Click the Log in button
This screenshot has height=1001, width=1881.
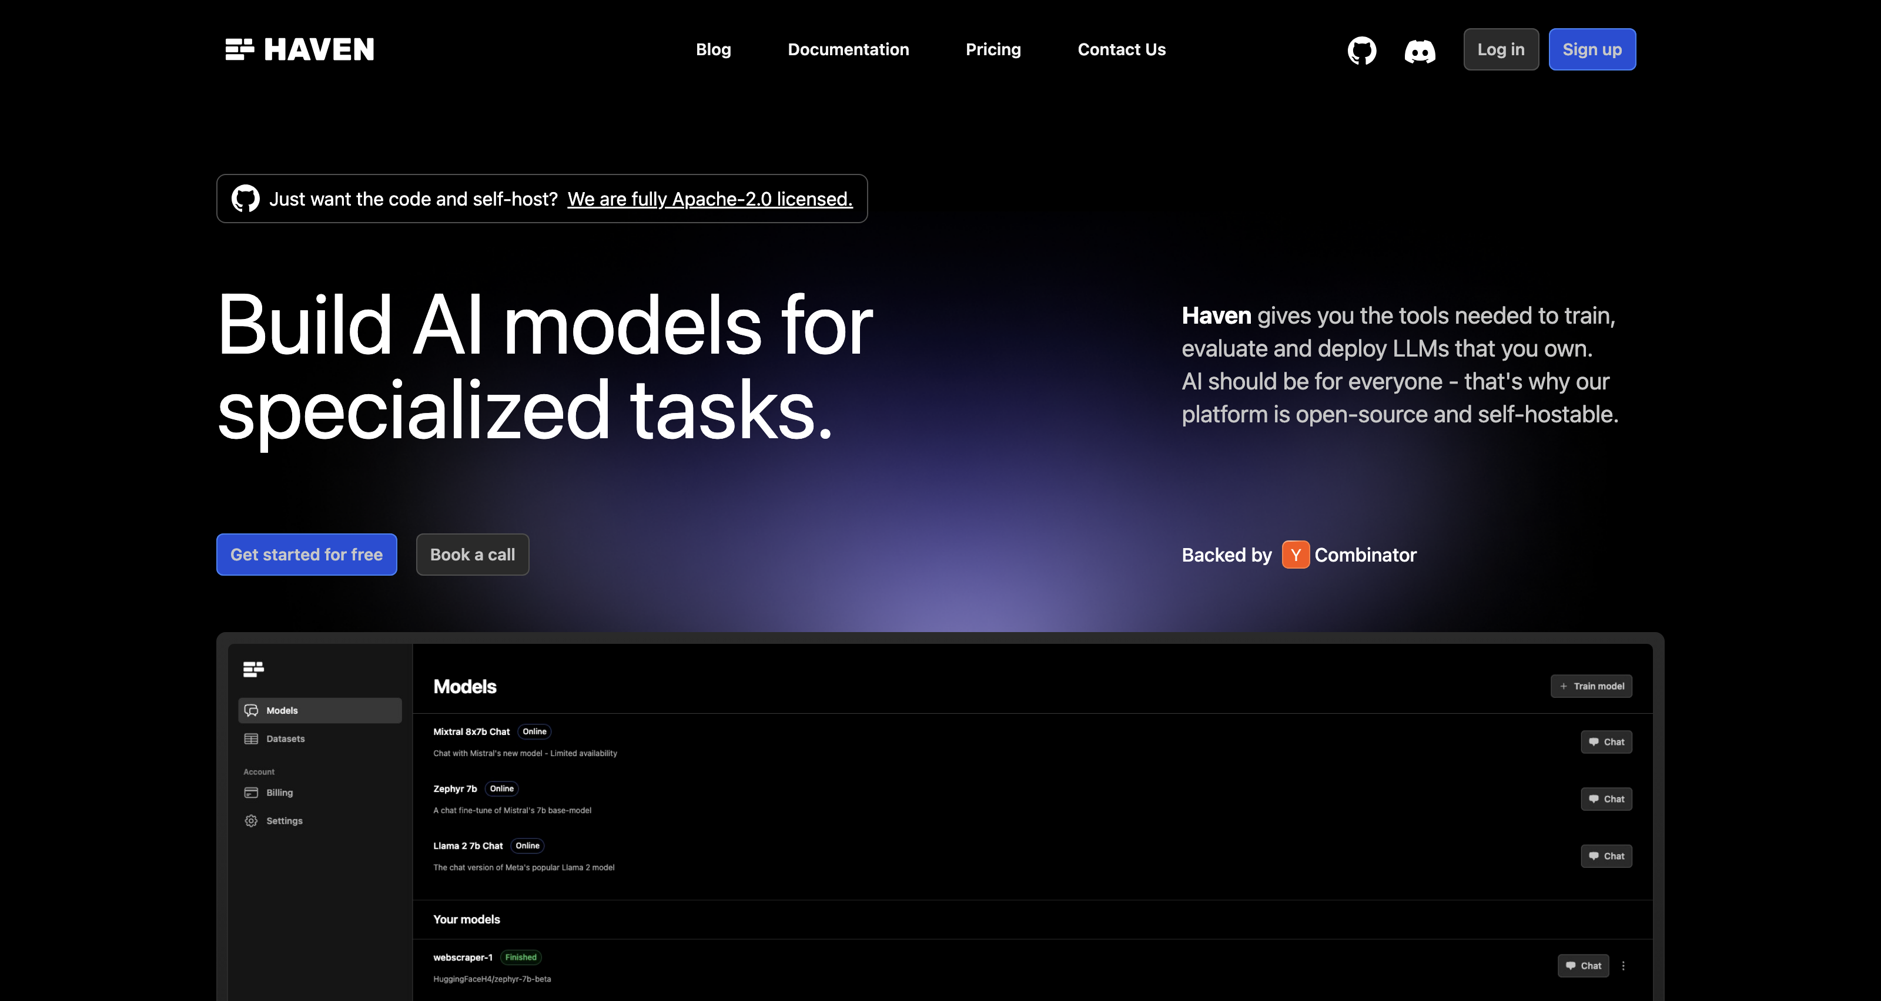1501,49
